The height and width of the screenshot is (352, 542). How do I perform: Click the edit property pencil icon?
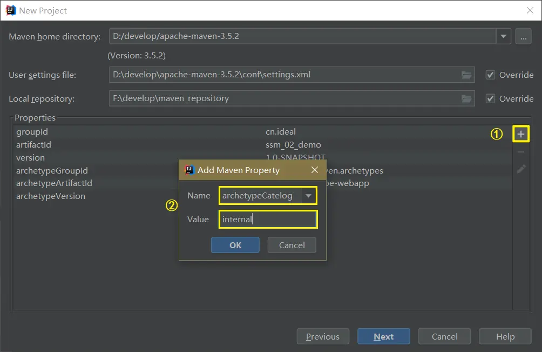coord(521,169)
